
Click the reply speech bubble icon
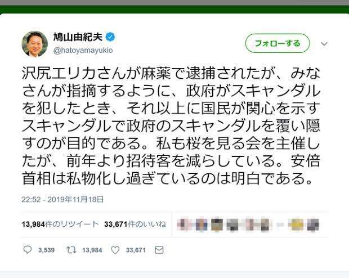click(28, 250)
